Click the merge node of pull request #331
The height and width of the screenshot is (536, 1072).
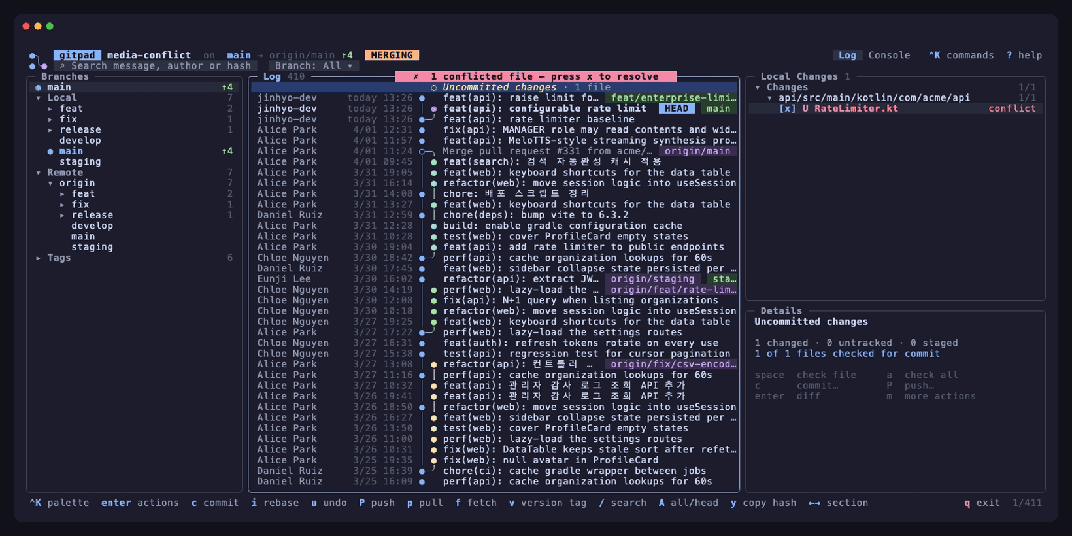422,152
